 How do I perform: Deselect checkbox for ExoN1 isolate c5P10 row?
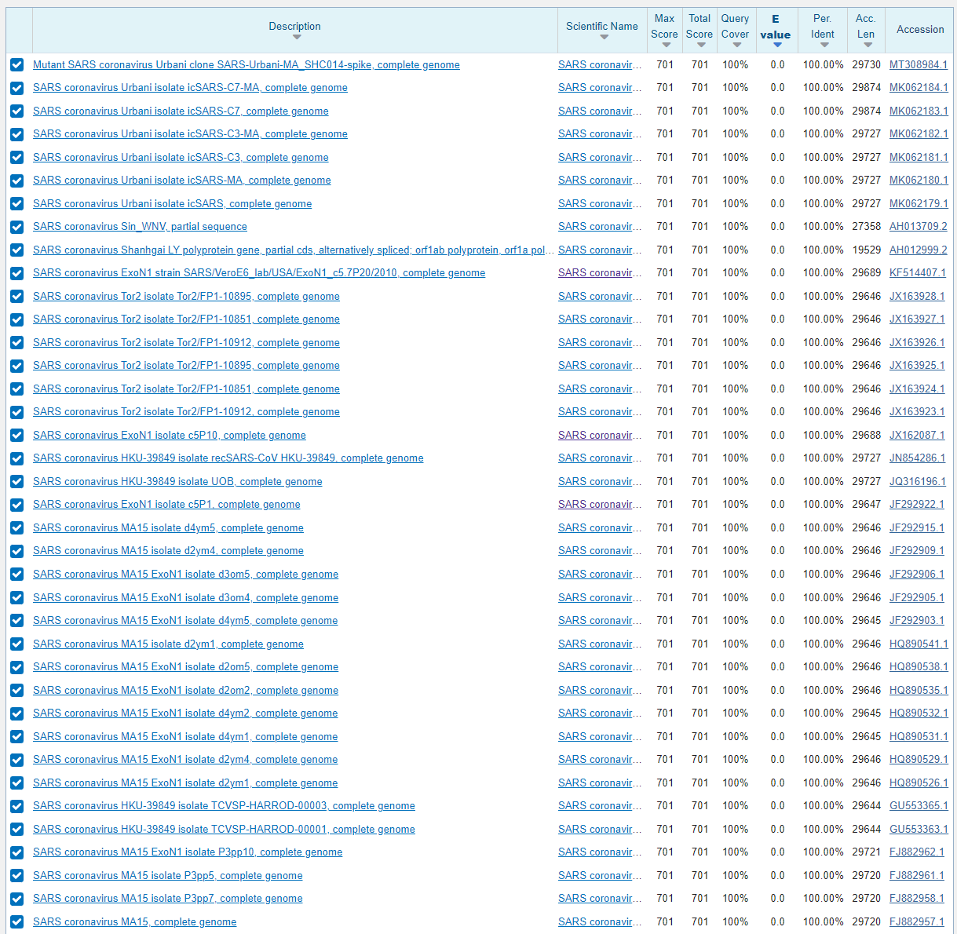coord(17,436)
